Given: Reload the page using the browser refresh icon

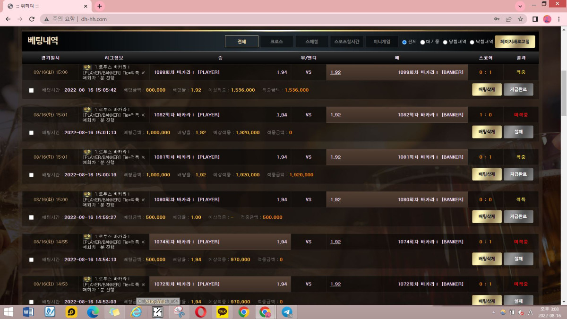Looking at the screenshot, I should (32, 19).
